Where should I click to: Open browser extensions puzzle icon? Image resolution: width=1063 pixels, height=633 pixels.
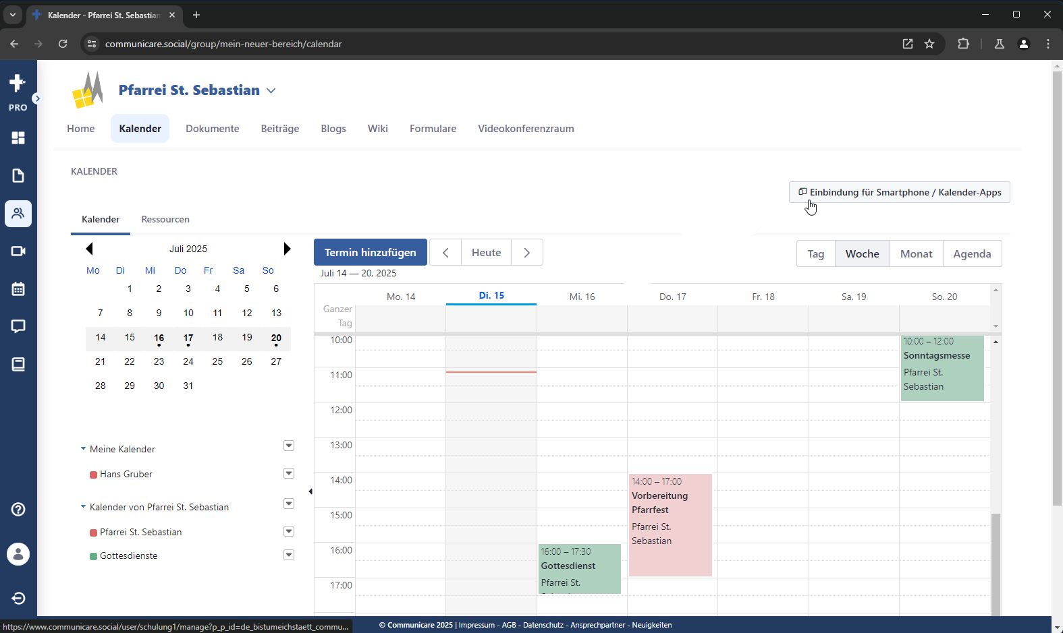click(963, 44)
